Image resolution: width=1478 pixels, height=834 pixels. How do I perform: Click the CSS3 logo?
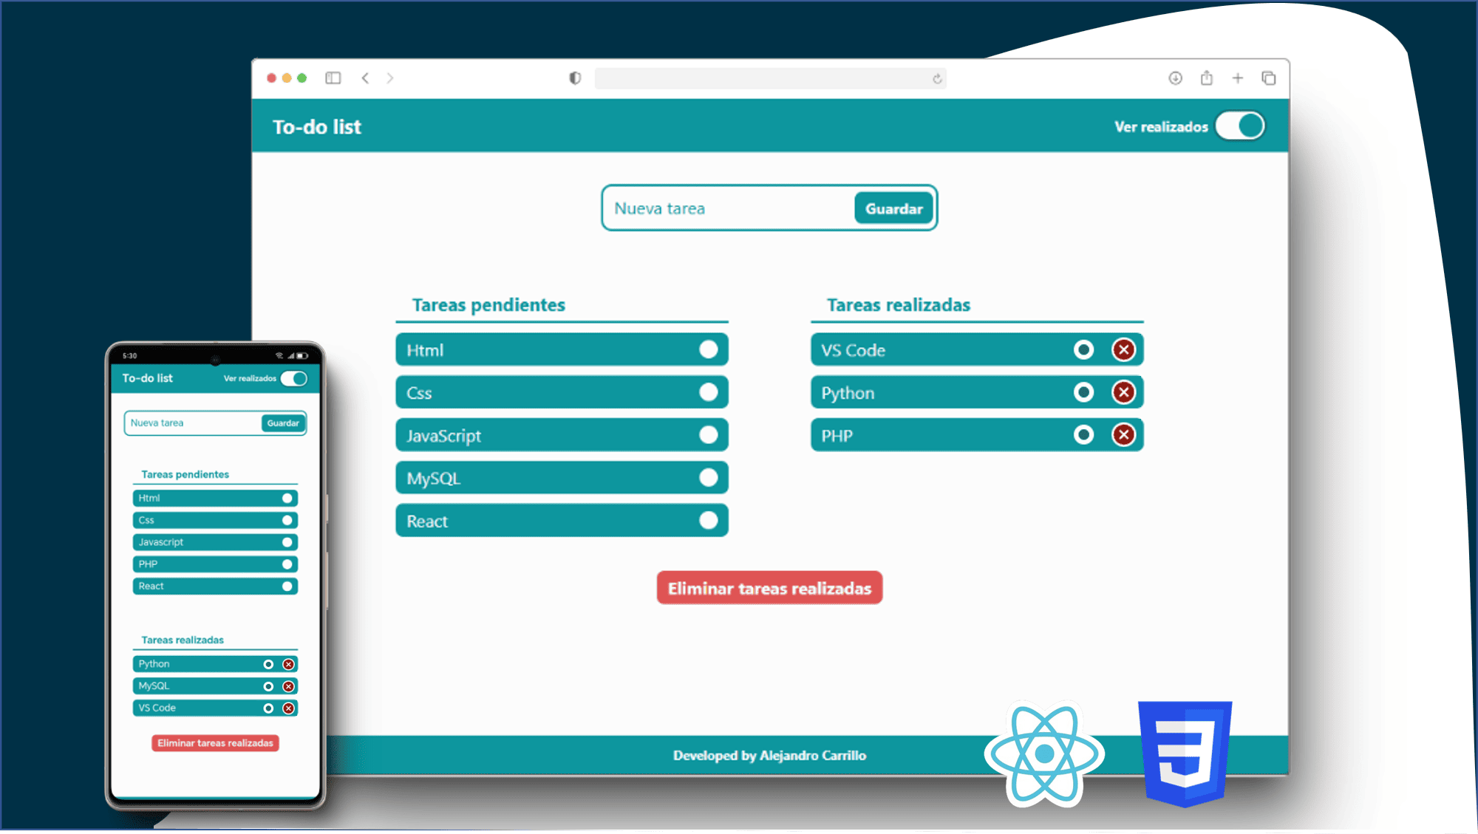click(x=1185, y=753)
